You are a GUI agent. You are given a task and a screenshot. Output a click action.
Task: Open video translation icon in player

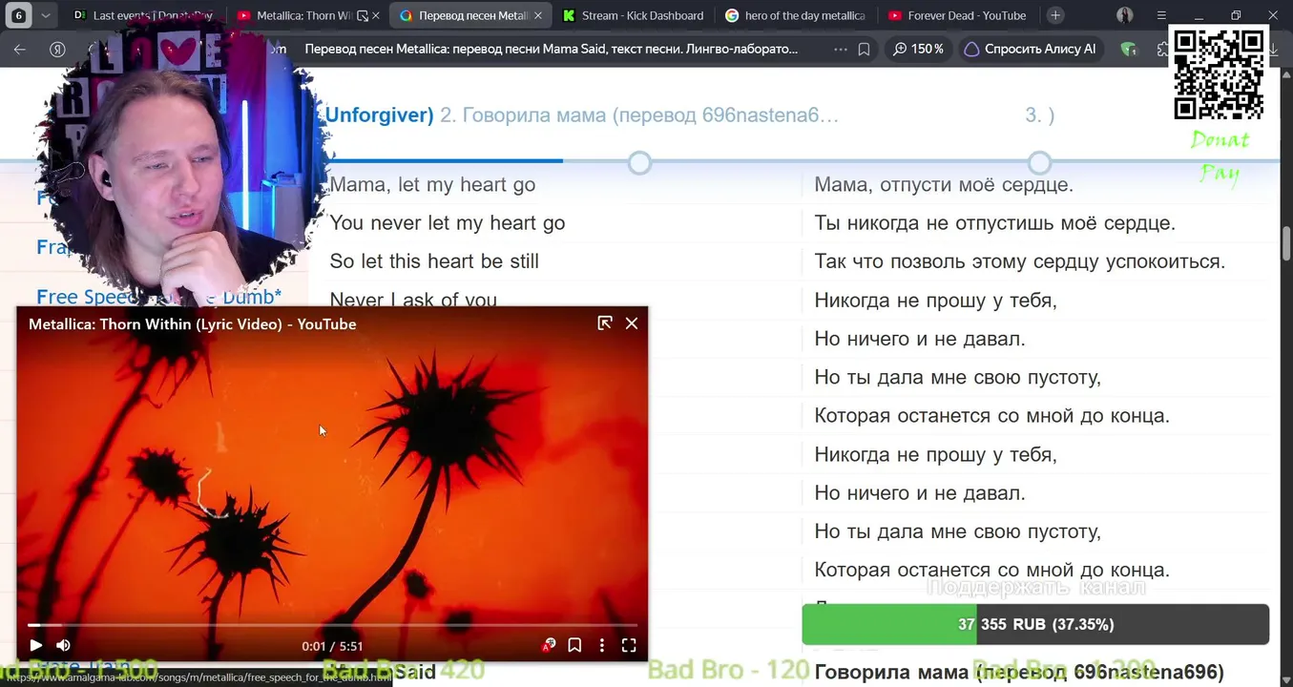pyautogui.click(x=549, y=646)
